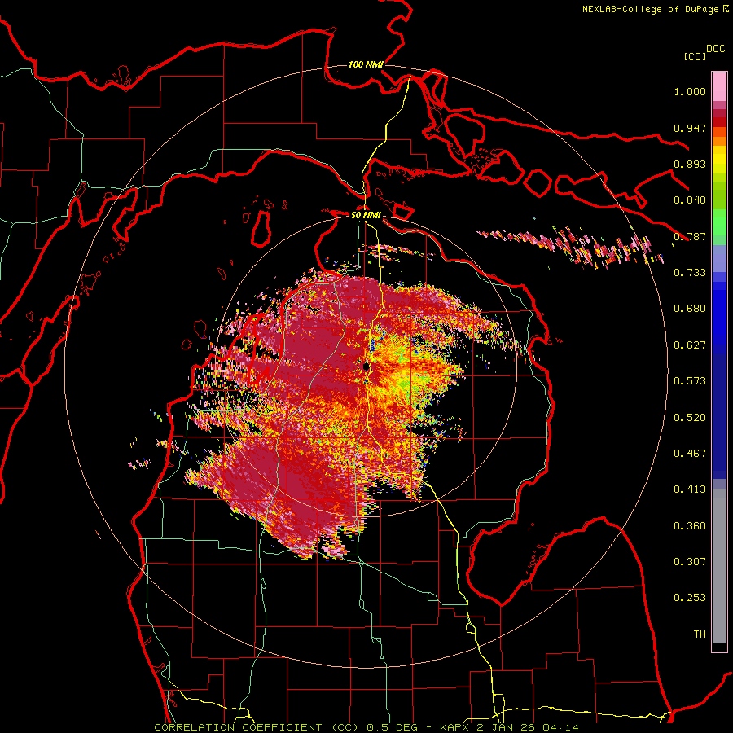Viewport: 733px width, 733px height.
Task: Click the 0.947 legend value
Action: 690,128
